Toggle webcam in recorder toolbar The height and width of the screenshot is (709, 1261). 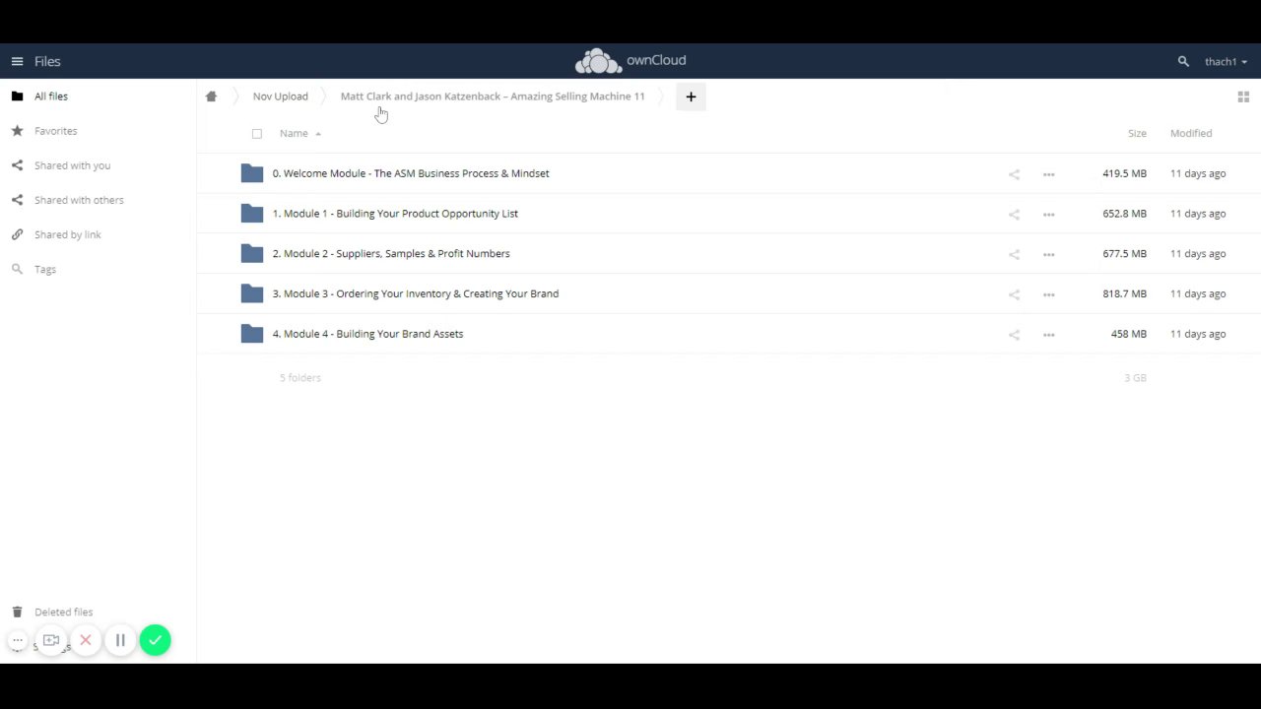pos(51,640)
